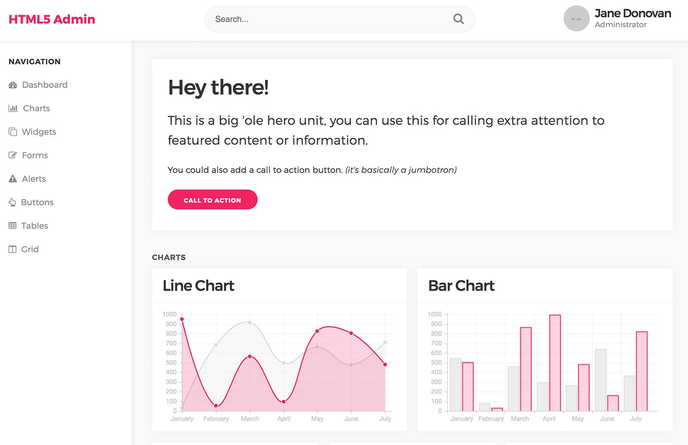Click the Tables grid icon

coord(12,226)
